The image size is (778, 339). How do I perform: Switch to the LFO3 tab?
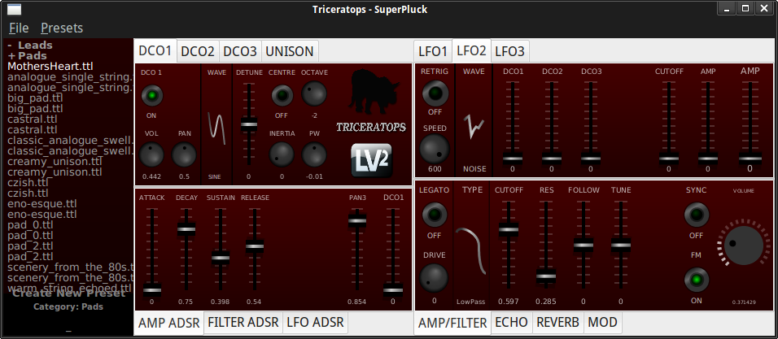pyautogui.click(x=509, y=51)
